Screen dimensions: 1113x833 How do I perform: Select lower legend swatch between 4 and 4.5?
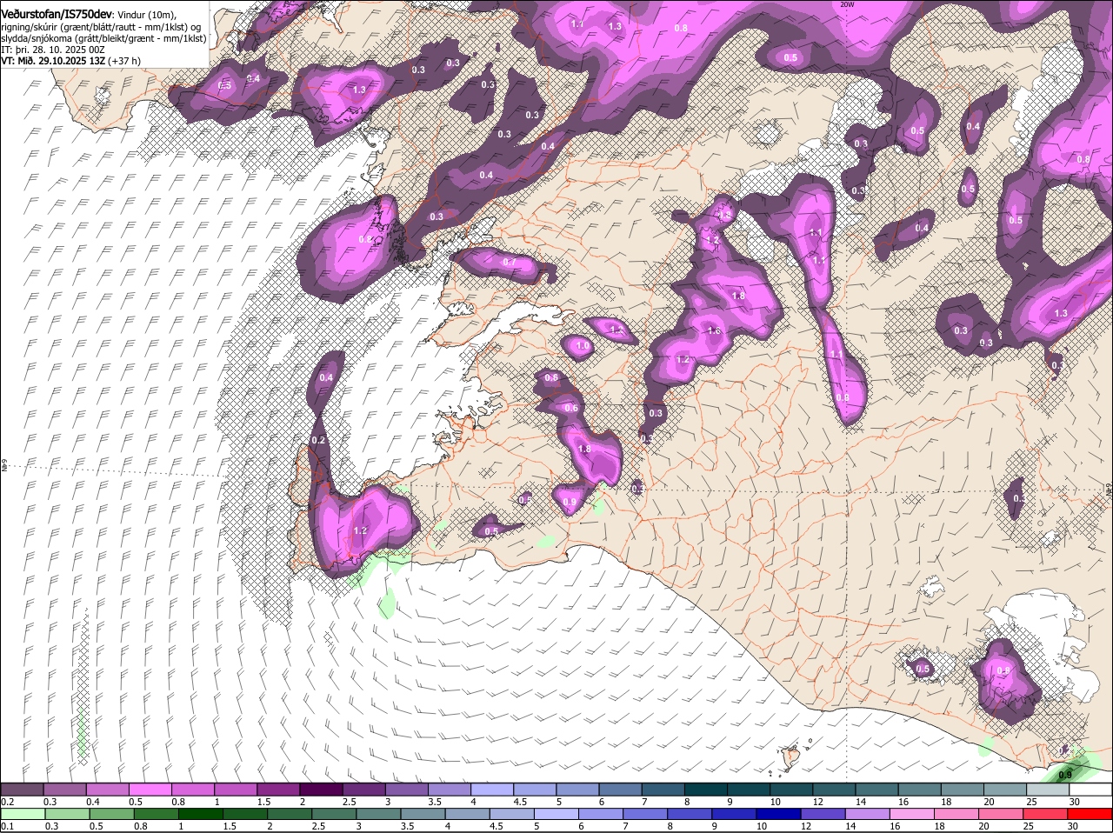point(468,814)
